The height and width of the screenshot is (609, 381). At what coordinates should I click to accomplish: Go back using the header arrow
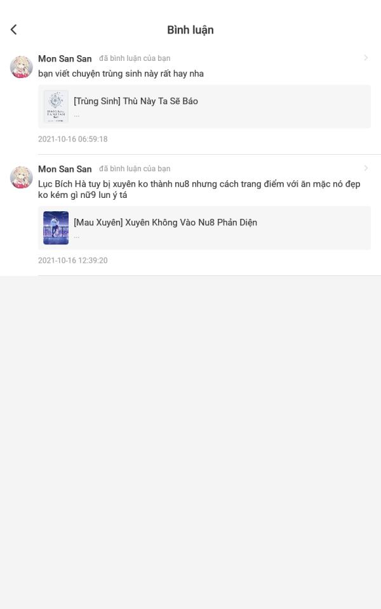[x=13, y=30]
